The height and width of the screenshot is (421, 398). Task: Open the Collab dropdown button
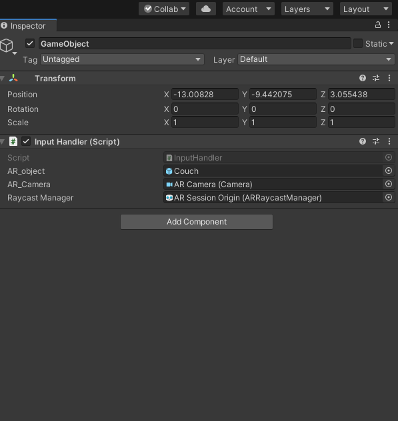(164, 9)
